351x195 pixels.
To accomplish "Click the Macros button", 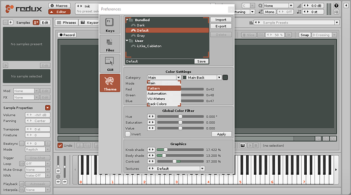I will pos(60,6).
